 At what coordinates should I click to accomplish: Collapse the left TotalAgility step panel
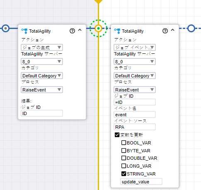(x=80, y=30)
